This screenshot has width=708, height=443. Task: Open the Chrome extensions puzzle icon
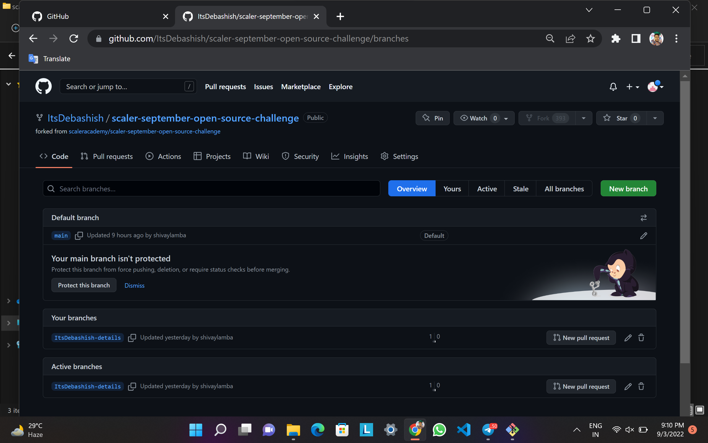tap(616, 39)
